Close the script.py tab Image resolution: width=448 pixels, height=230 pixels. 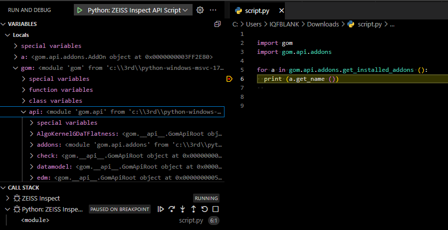(x=282, y=10)
